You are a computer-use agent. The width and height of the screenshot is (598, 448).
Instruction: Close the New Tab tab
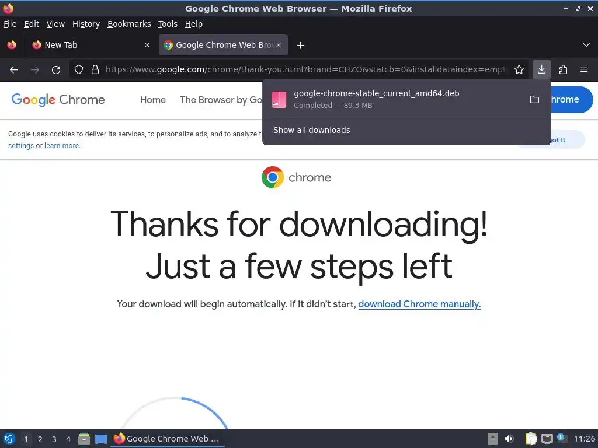pyautogui.click(x=147, y=45)
